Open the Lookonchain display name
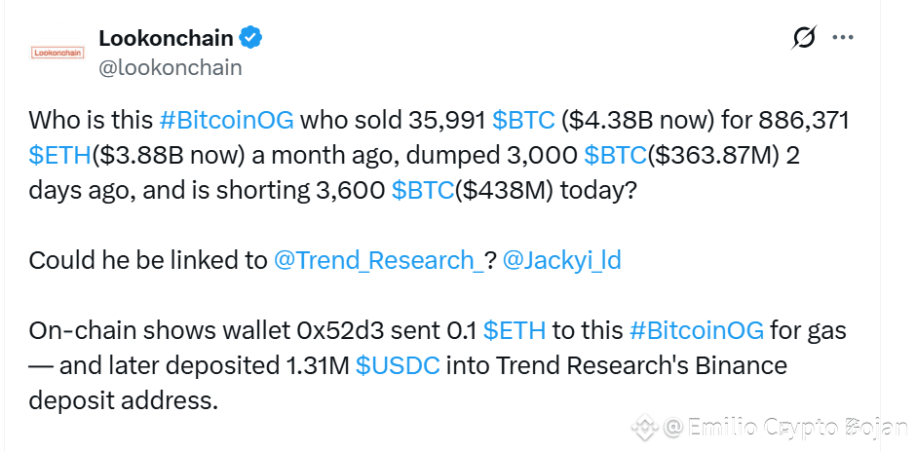916x452 pixels. (166, 39)
